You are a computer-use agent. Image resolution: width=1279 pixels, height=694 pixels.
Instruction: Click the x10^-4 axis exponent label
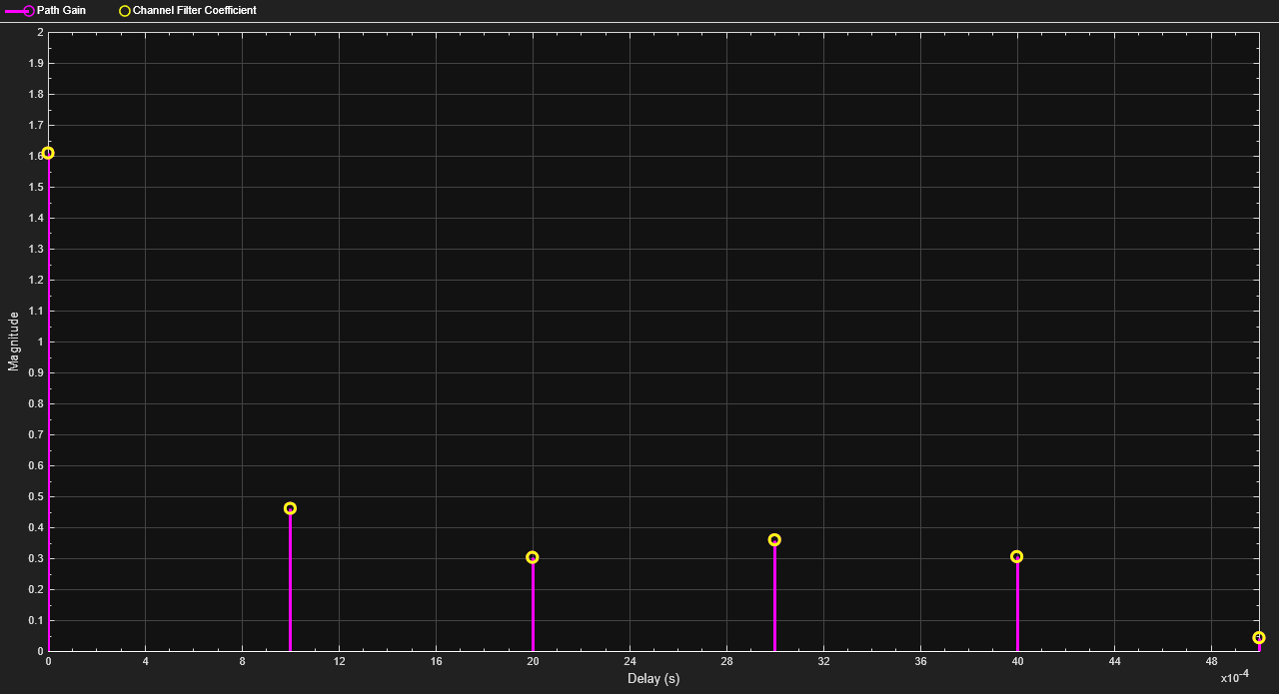coord(1234,677)
